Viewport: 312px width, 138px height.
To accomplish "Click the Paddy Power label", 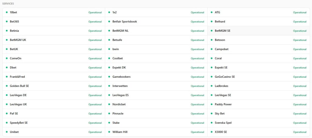I will coord(223,104).
